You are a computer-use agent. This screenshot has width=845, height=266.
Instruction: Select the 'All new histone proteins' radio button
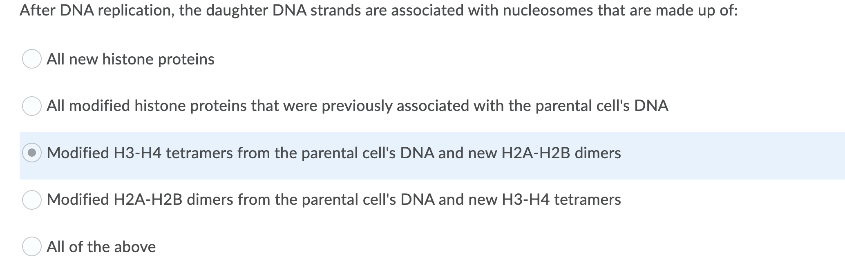click(33, 59)
